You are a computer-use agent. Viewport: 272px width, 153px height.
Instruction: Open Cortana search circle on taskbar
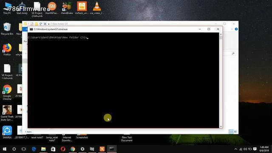tap(14, 149)
